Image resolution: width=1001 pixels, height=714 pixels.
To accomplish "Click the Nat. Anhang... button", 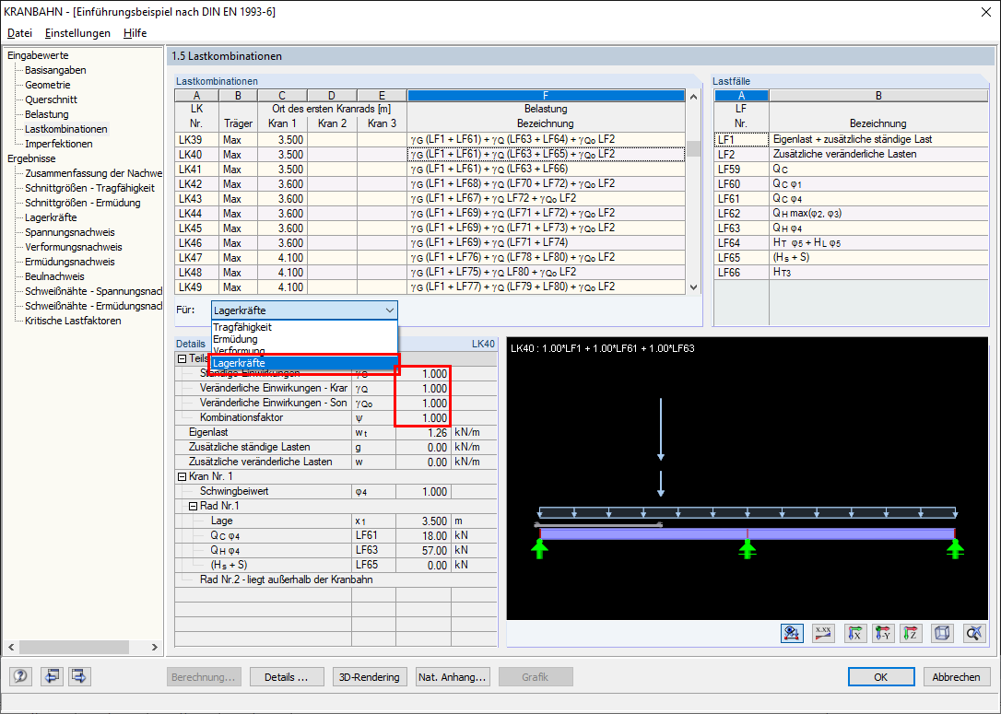I will pyautogui.click(x=453, y=677).
